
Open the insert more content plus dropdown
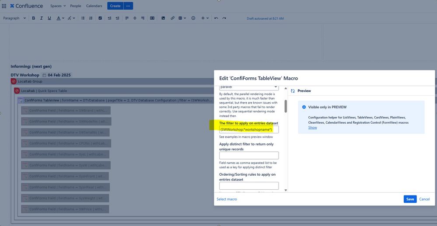(x=205, y=18)
